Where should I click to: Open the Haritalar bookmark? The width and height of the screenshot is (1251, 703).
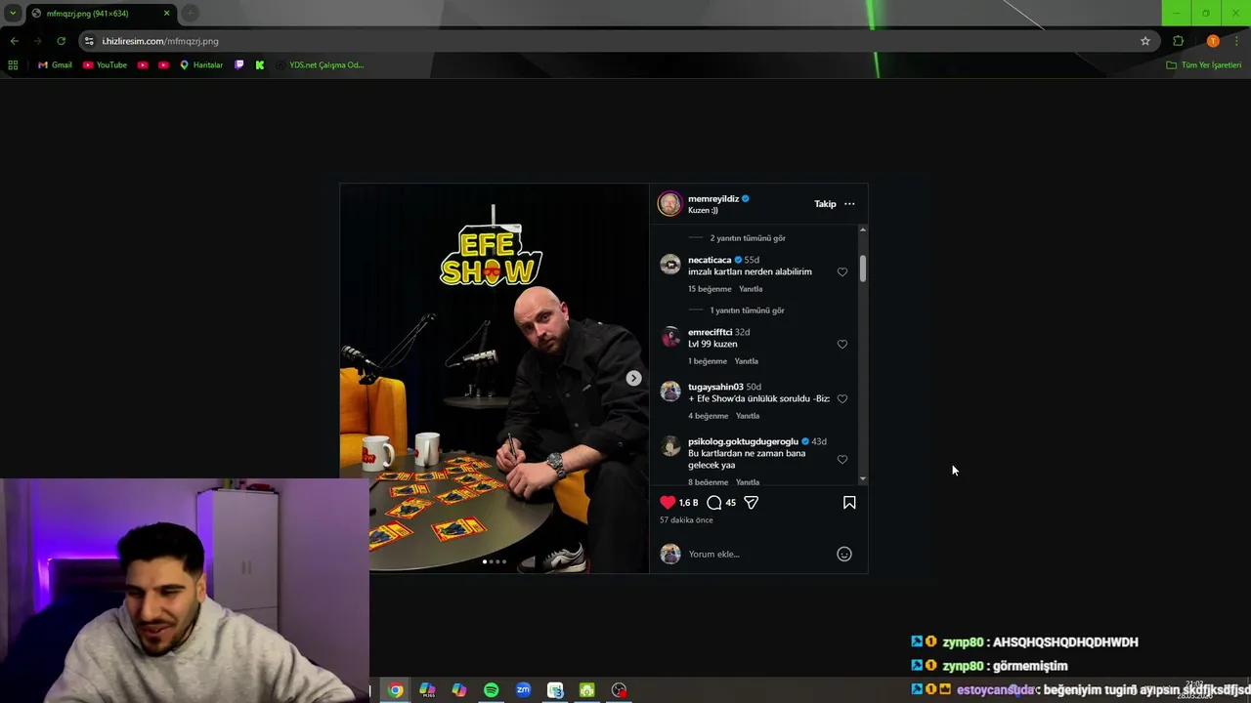(x=200, y=64)
